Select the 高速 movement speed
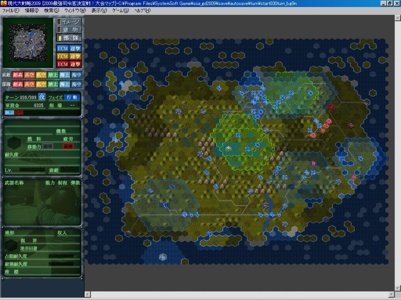The height and width of the screenshot is (300, 401). [68, 146]
